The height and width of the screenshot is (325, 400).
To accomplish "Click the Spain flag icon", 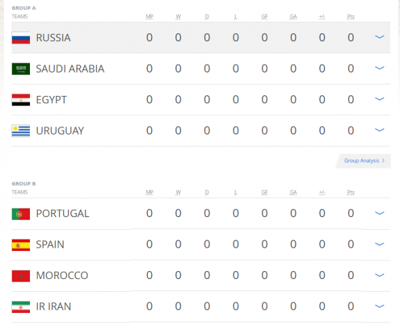I will 21,244.
